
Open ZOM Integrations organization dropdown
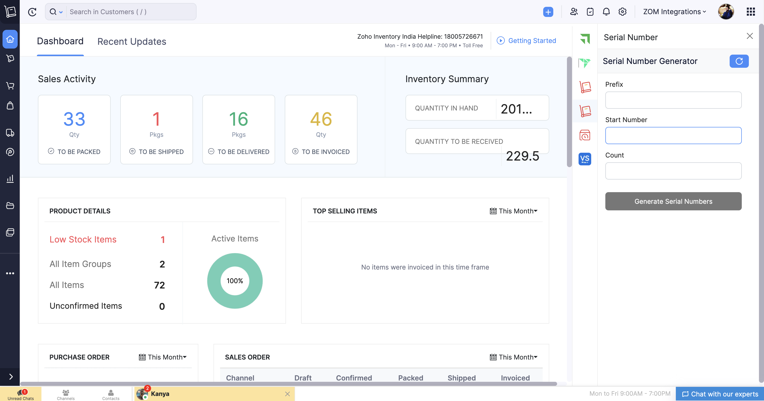click(x=674, y=12)
